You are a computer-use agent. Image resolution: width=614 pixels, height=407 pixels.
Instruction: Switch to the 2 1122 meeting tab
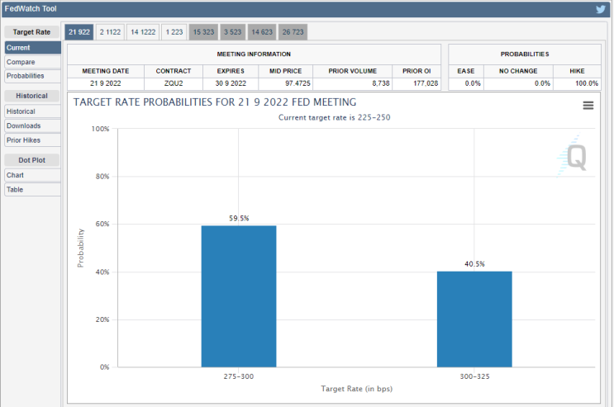click(x=110, y=32)
